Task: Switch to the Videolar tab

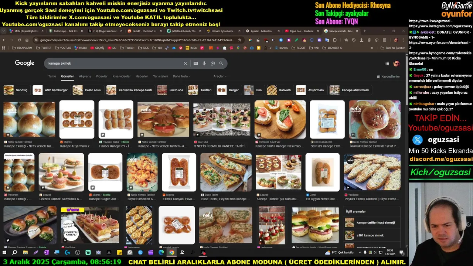Action: pyautogui.click(x=102, y=76)
